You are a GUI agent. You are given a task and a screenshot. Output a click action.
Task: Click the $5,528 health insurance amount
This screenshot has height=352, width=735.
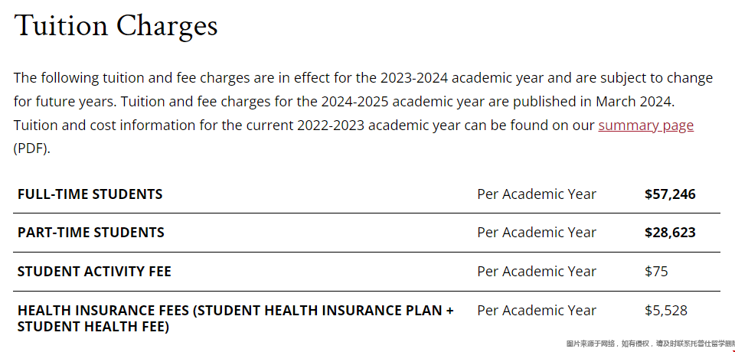coord(665,310)
